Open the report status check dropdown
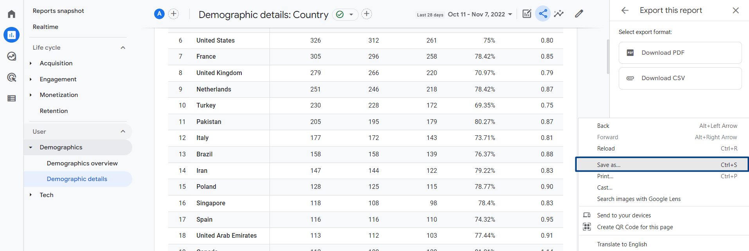Viewport: 749px width, 251px height. (345, 14)
